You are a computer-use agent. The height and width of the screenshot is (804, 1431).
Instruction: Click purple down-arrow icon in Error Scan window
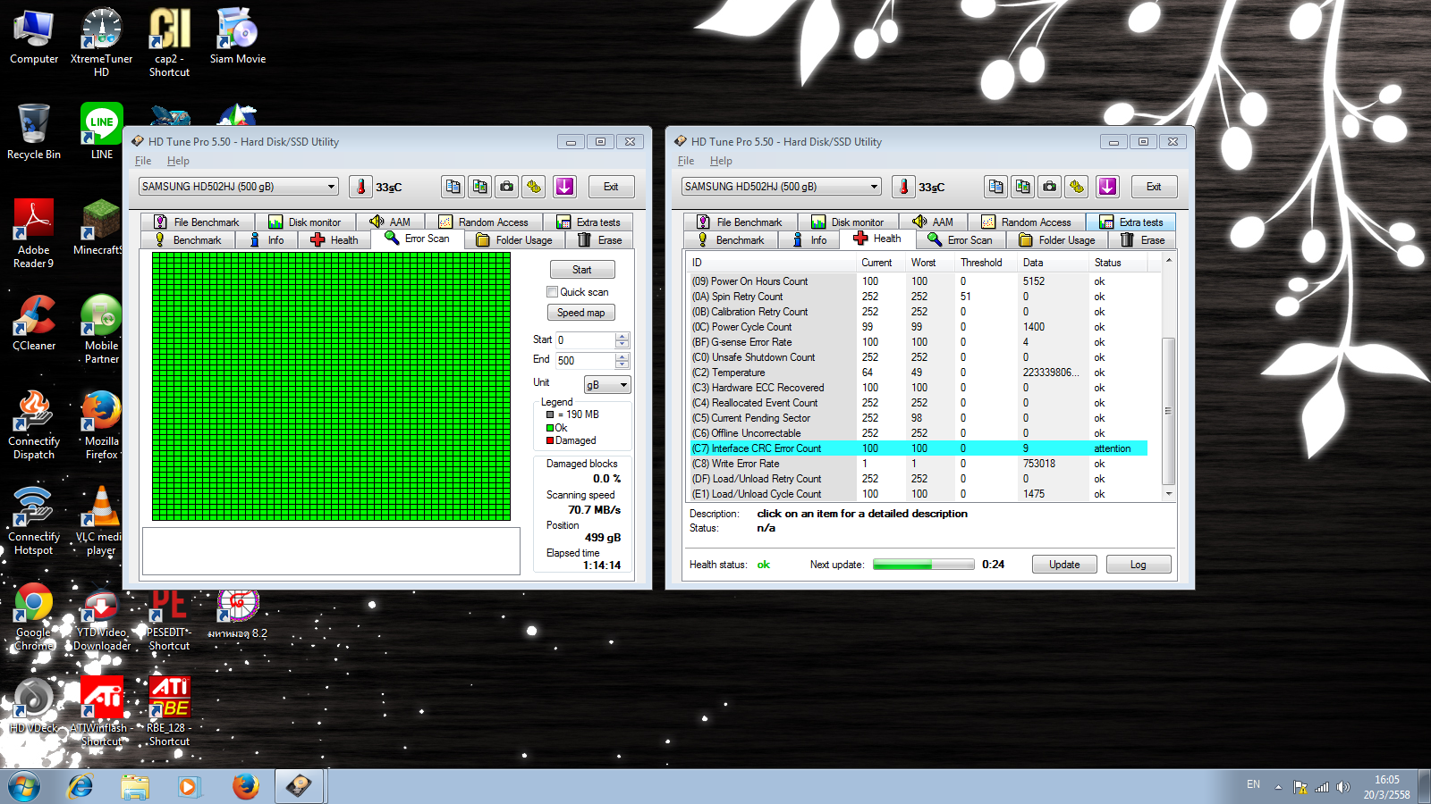pos(564,187)
